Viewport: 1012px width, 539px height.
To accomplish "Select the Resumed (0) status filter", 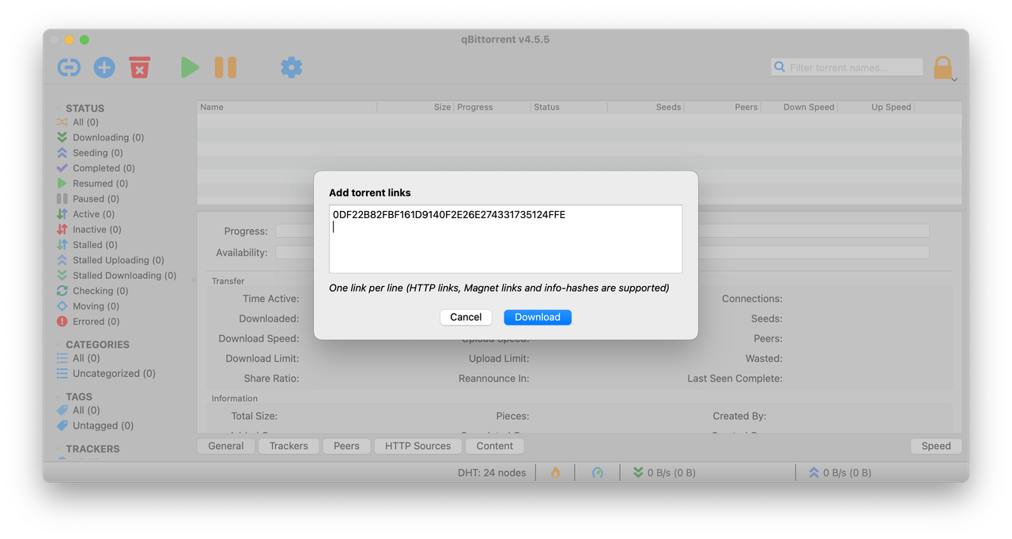I will tap(92, 183).
